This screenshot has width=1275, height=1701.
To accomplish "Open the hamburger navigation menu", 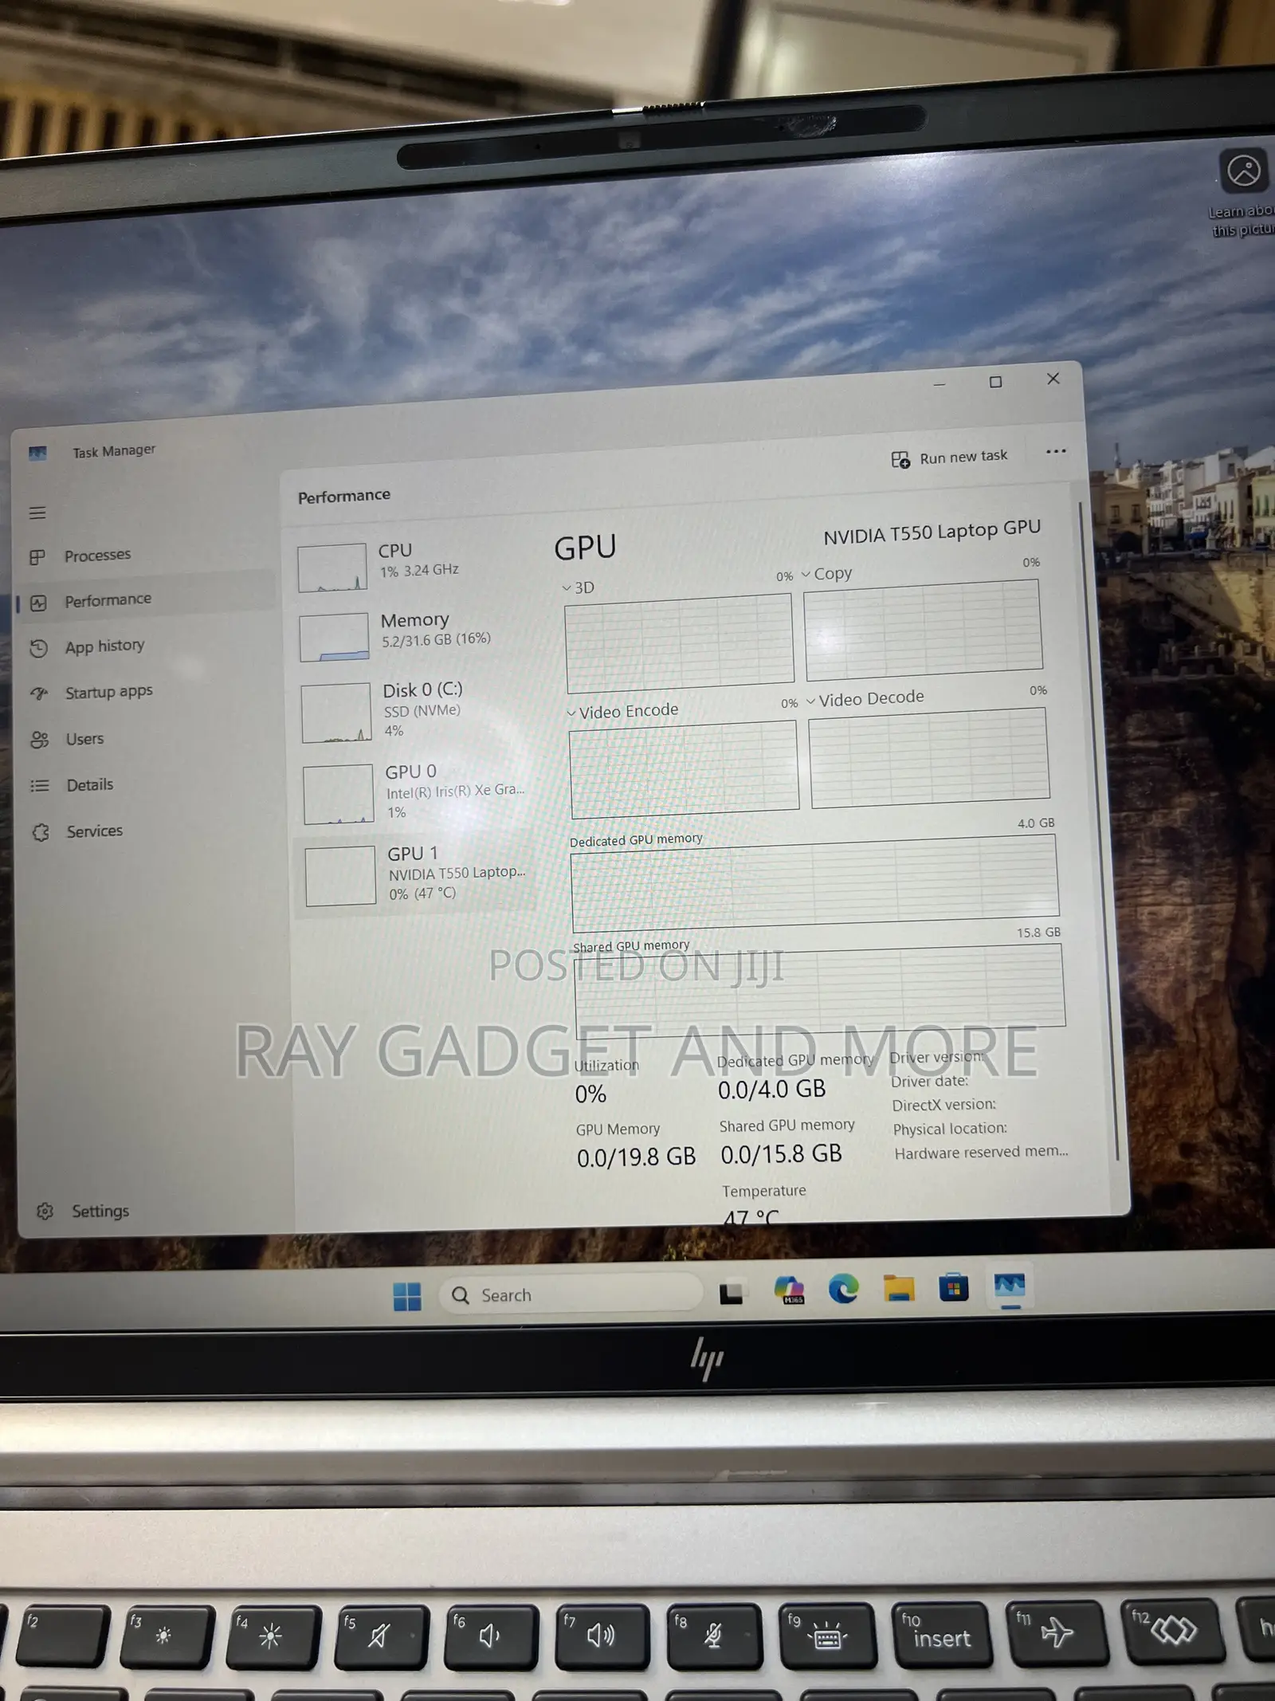I will coord(37,513).
